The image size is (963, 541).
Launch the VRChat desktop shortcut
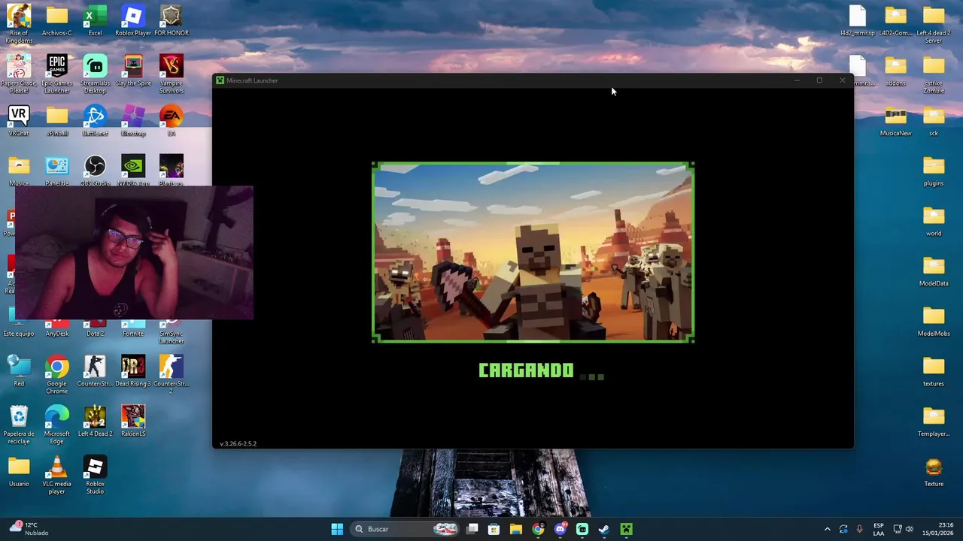click(19, 120)
